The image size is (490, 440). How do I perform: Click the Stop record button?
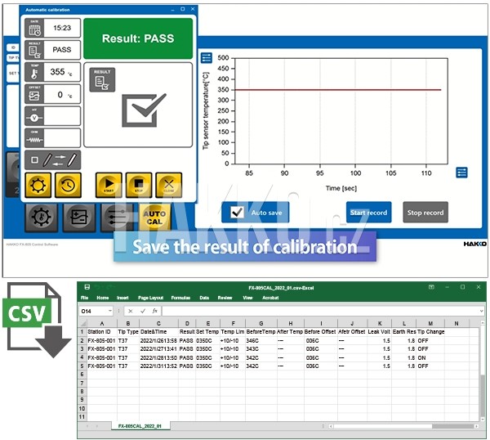[x=425, y=213]
